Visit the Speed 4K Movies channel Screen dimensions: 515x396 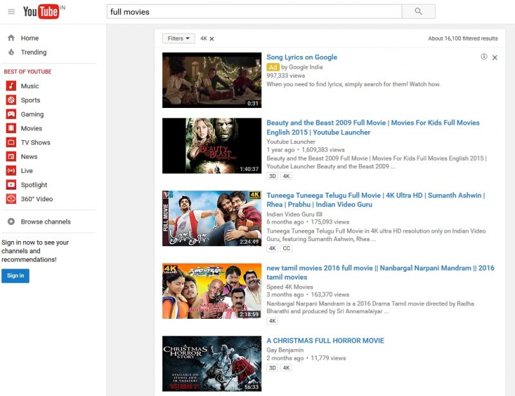pyautogui.click(x=290, y=287)
